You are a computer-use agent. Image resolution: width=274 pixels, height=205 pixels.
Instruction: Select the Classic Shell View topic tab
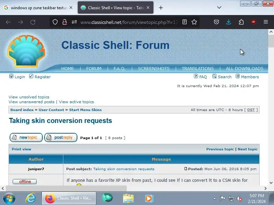(x=115, y=8)
